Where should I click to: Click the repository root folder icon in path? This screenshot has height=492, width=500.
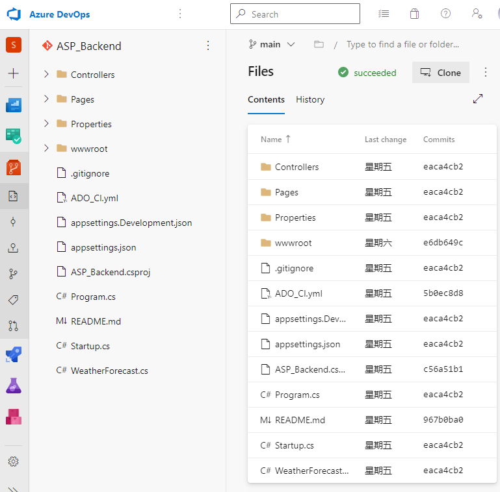pyautogui.click(x=319, y=44)
